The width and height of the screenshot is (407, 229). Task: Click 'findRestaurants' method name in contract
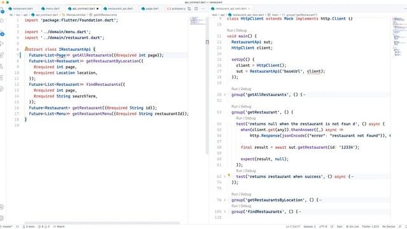coord(103,85)
